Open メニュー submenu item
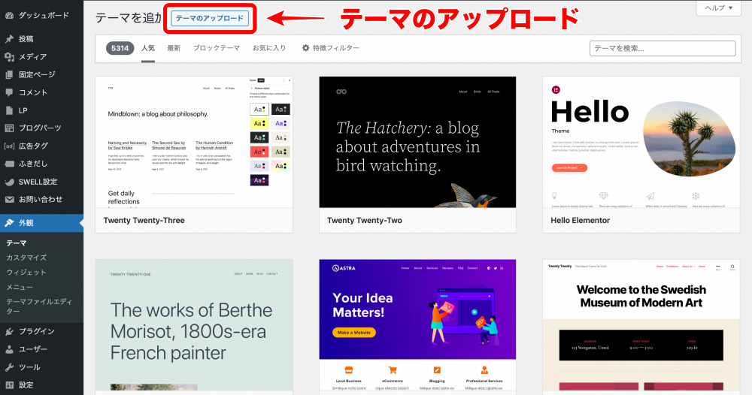The height and width of the screenshot is (395, 752). pos(20,288)
